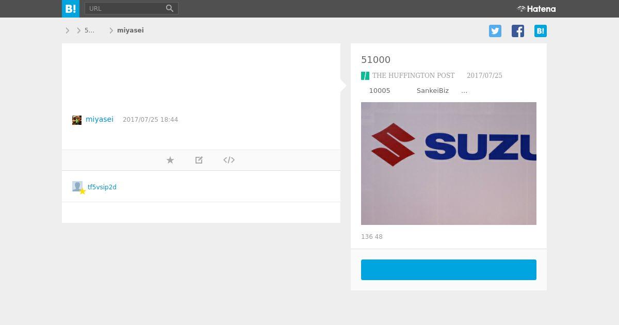This screenshot has height=325, width=619.
Task: Open the article title '51000'
Action: coord(376,60)
